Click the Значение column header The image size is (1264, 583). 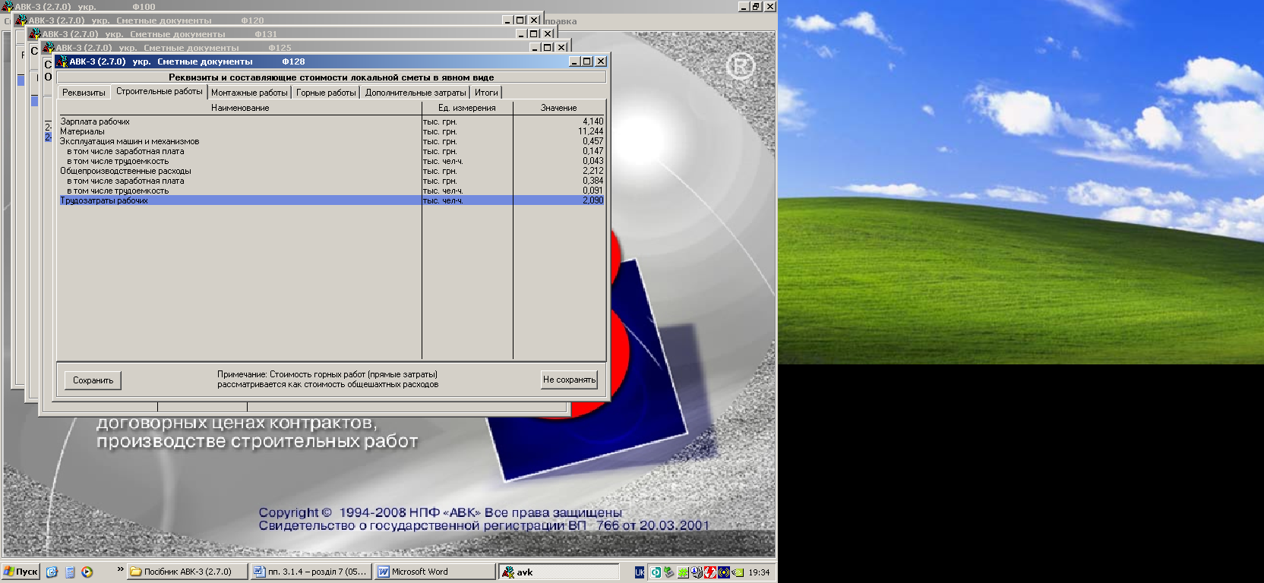coord(559,108)
